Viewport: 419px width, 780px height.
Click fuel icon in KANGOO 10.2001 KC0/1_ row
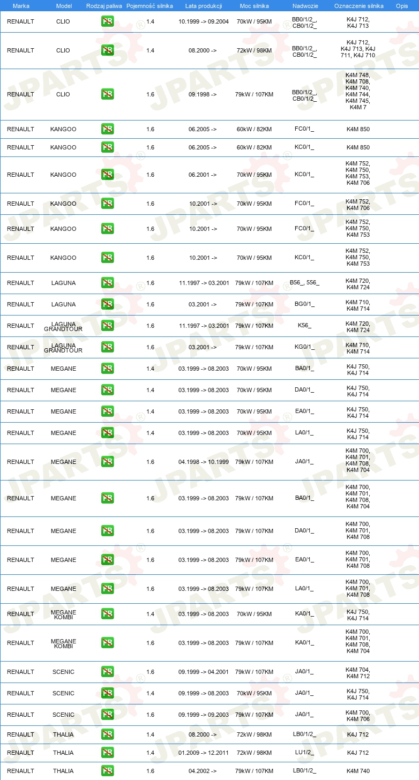click(107, 258)
